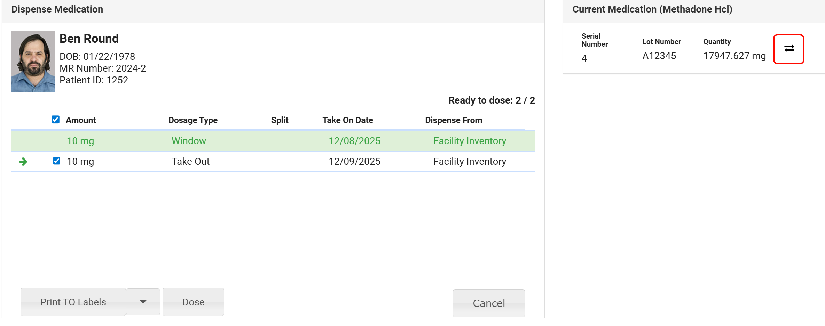Click the swap medication arrows icon
Viewport: 825px width, 326px height.
788,49
